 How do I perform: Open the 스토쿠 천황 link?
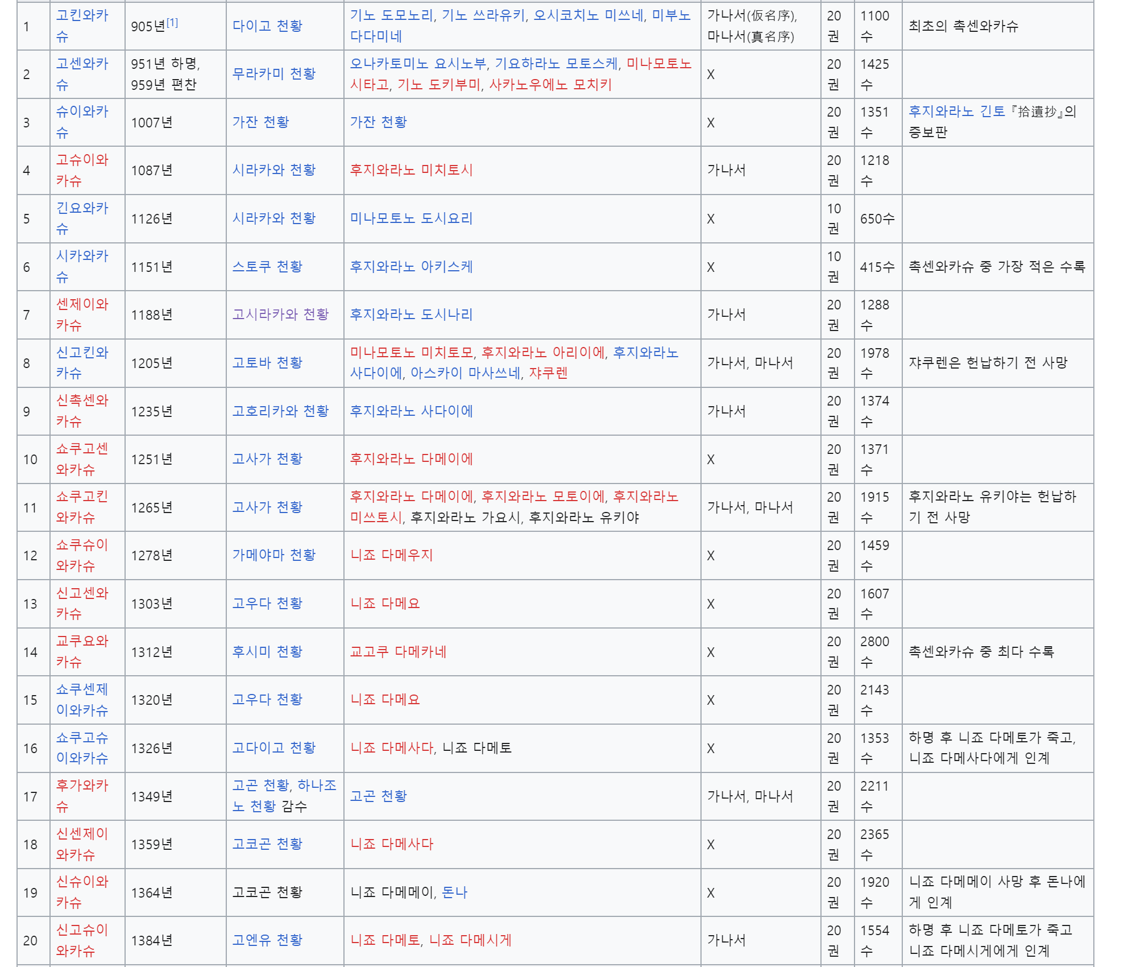pyautogui.click(x=267, y=267)
